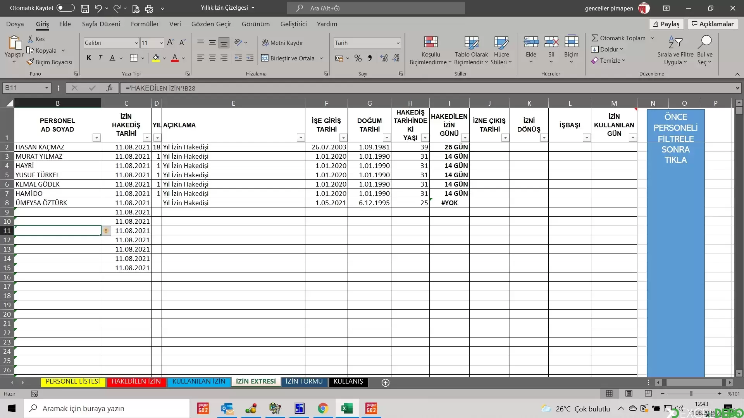Open Tablo Olarak Biçimlendir gallery
Image resolution: width=744 pixels, height=418 pixels.
471,50
